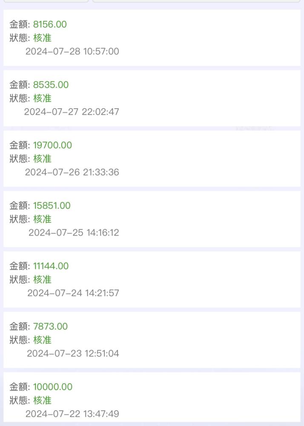Tap 核准 status under 15851.00
The image size is (304, 426).
pos(42,219)
